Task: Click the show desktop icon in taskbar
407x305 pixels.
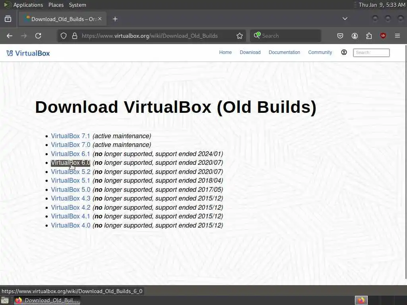Action: 5,301
